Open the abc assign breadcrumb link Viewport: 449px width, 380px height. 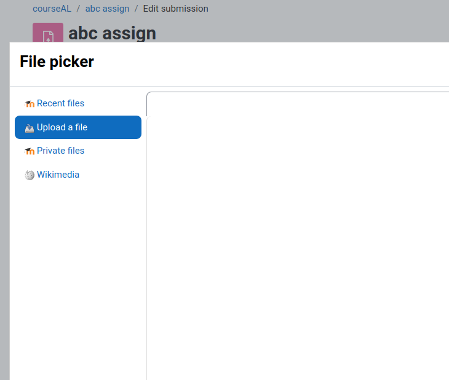pos(107,9)
